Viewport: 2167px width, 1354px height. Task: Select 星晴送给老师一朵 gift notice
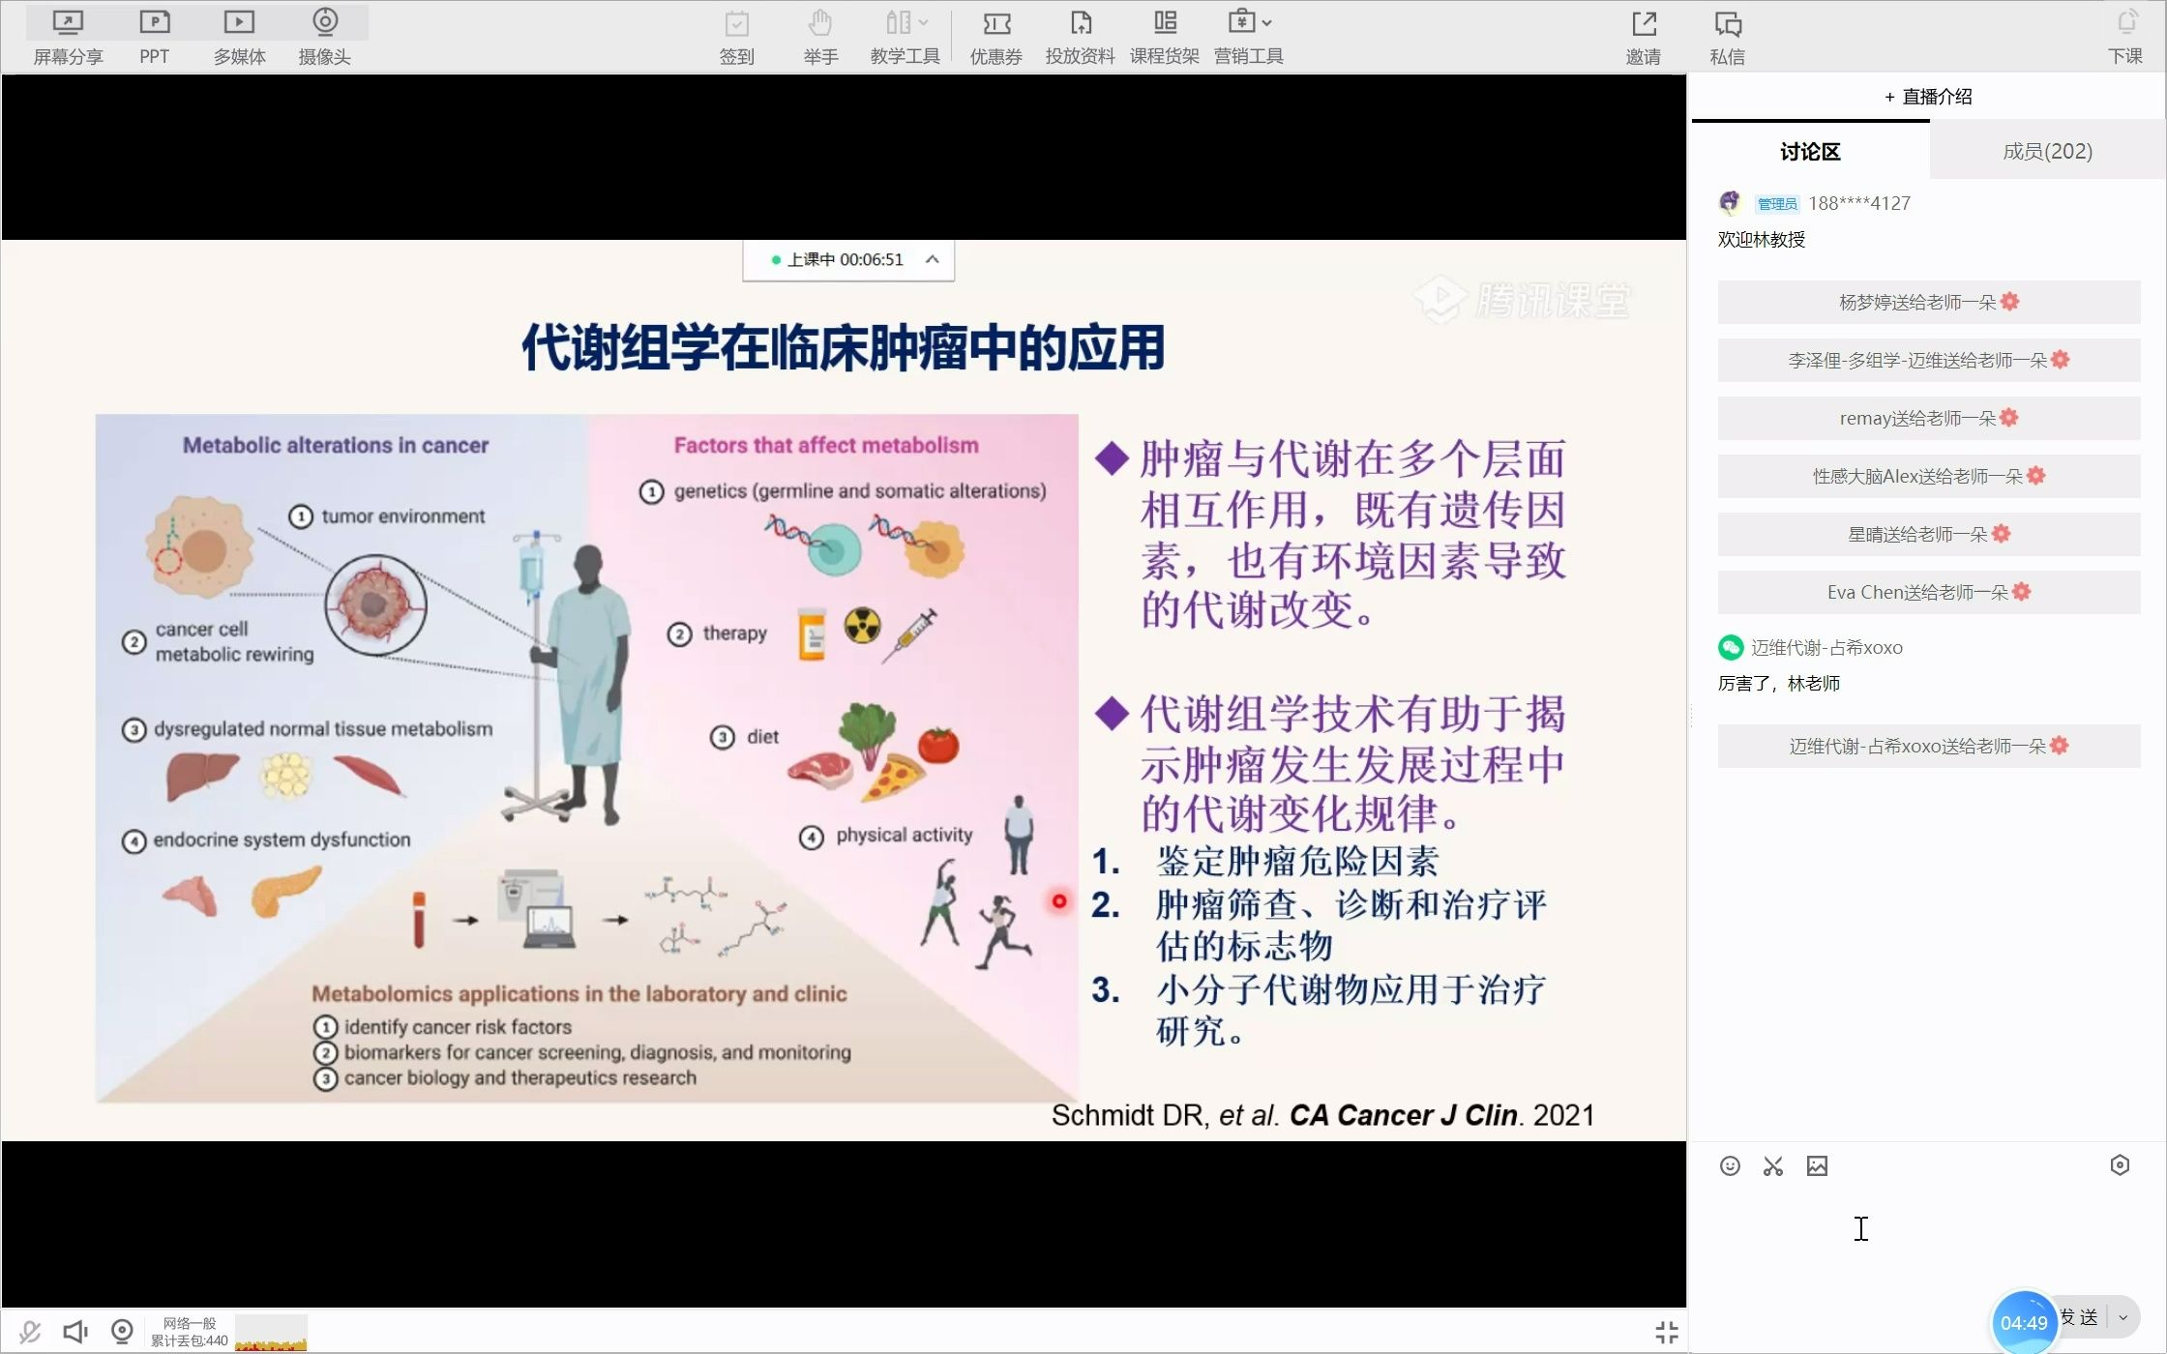tap(1929, 534)
